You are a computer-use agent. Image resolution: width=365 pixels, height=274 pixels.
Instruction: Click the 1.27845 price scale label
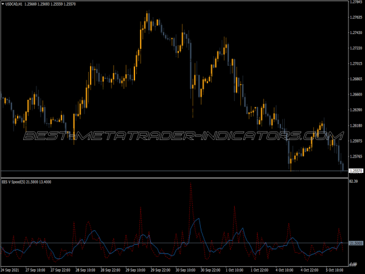[x=356, y=2]
